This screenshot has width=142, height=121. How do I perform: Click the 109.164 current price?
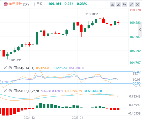(x=55, y=4)
